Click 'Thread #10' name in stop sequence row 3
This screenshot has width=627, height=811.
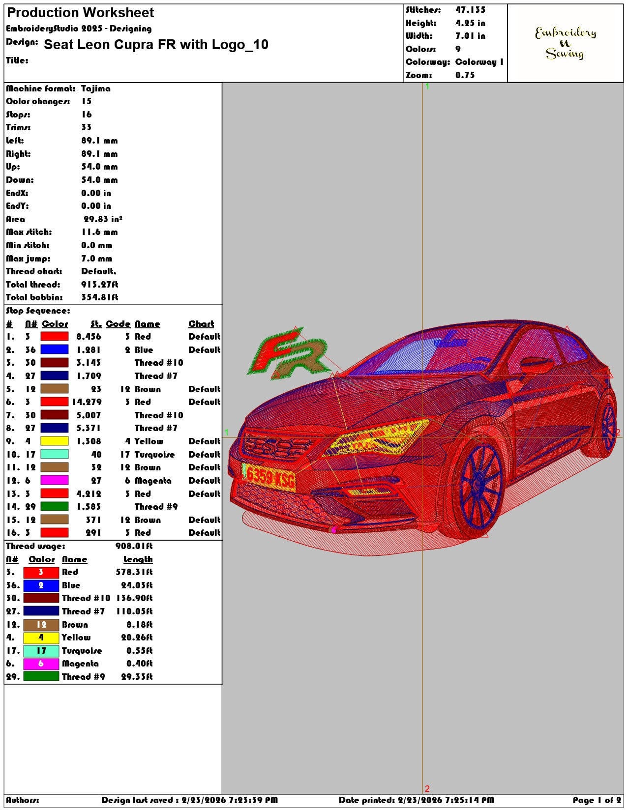pyautogui.click(x=159, y=363)
